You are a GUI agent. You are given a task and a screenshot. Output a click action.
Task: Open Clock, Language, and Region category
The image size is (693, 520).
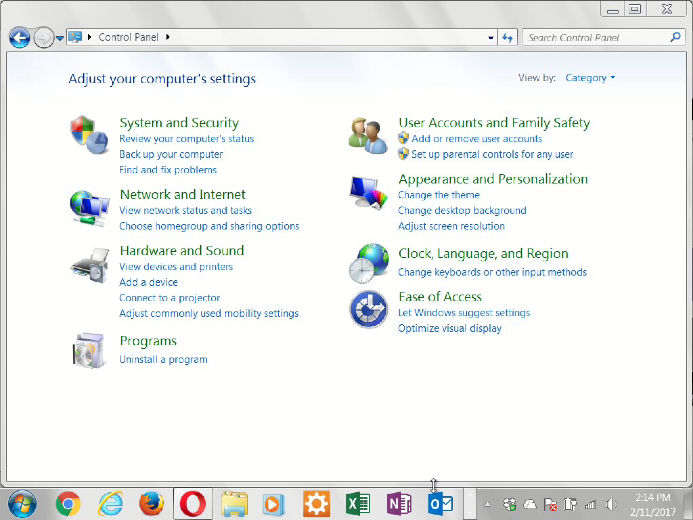coord(484,254)
